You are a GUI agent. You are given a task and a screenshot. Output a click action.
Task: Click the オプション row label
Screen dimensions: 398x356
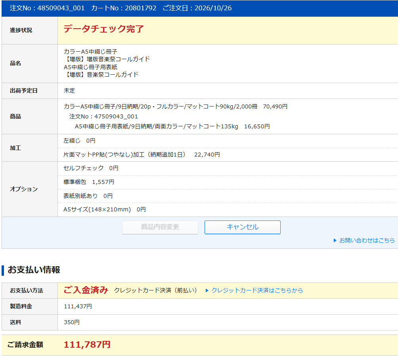click(24, 189)
